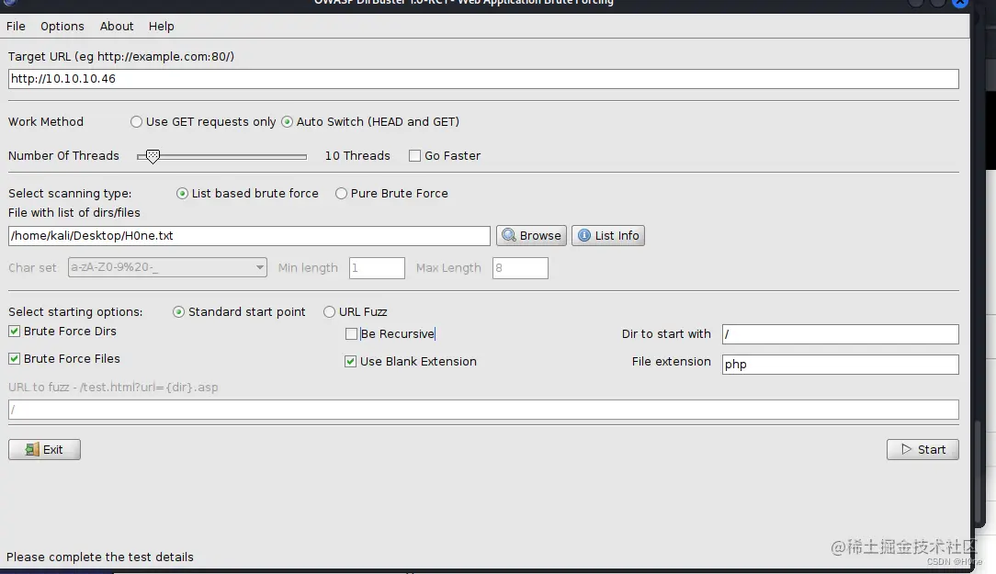Viewport: 996px width, 574px height.
Task: Toggle Brute Force Files checkbox
Action: point(14,359)
